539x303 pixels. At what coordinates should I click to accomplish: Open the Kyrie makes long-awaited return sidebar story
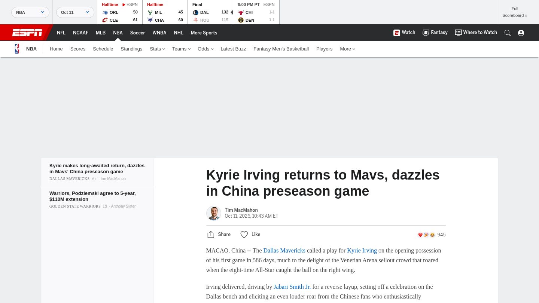coord(97,169)
